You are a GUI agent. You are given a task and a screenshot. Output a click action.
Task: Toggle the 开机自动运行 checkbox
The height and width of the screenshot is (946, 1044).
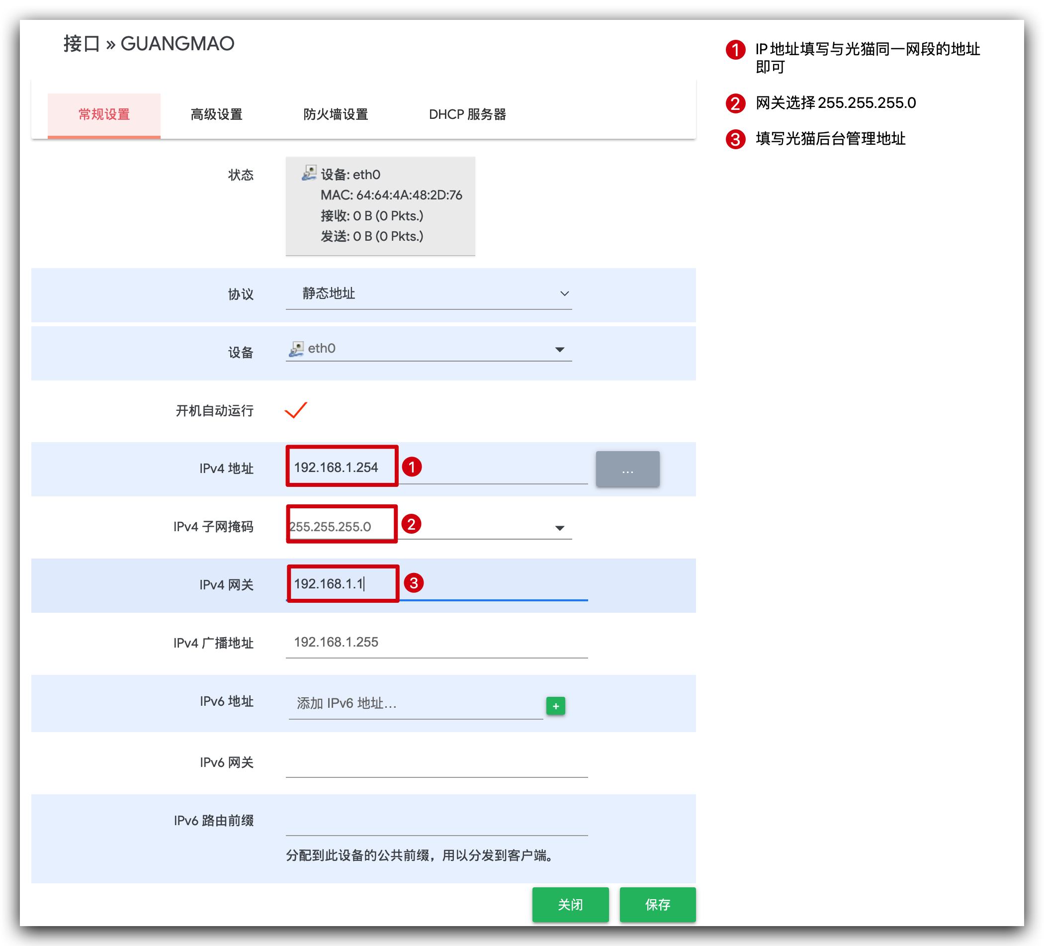point(296,410)
